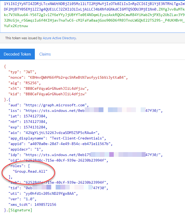Click the "typ": "JWT" line
The width and height of the screenshot is (185, 215).
click(22, 72)
